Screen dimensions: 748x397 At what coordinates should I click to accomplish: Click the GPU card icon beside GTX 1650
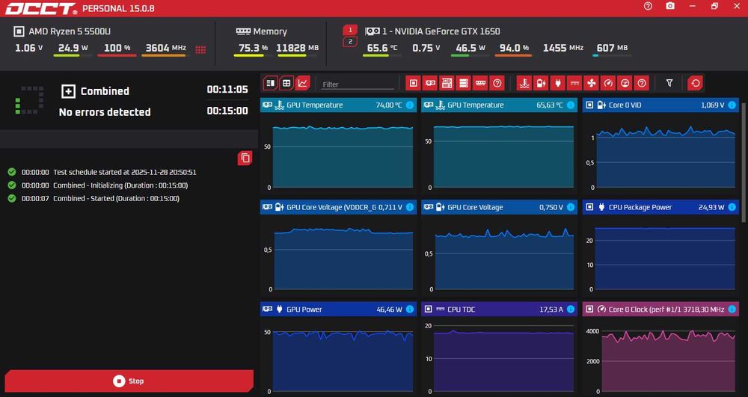click(x=372, y=31)
